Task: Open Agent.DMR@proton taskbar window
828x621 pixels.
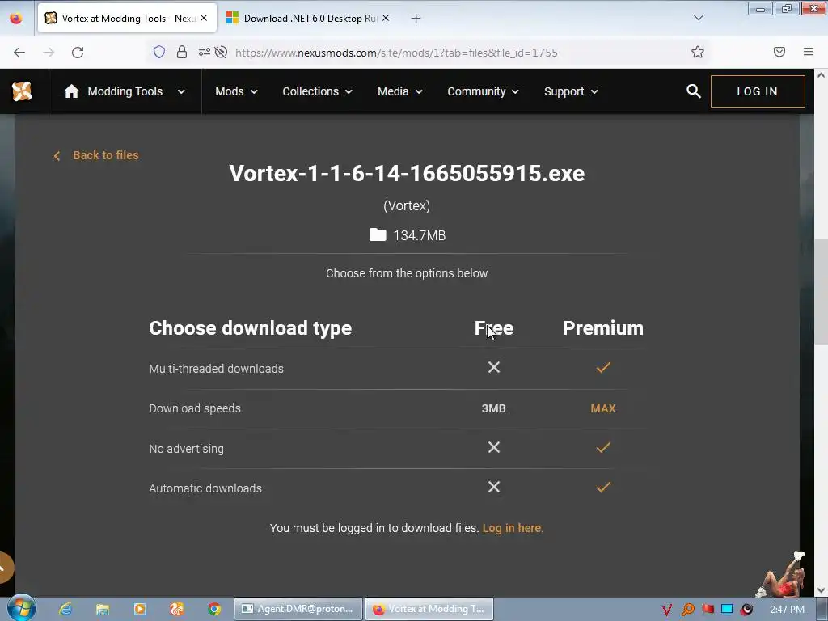Action: click(298, 609)
